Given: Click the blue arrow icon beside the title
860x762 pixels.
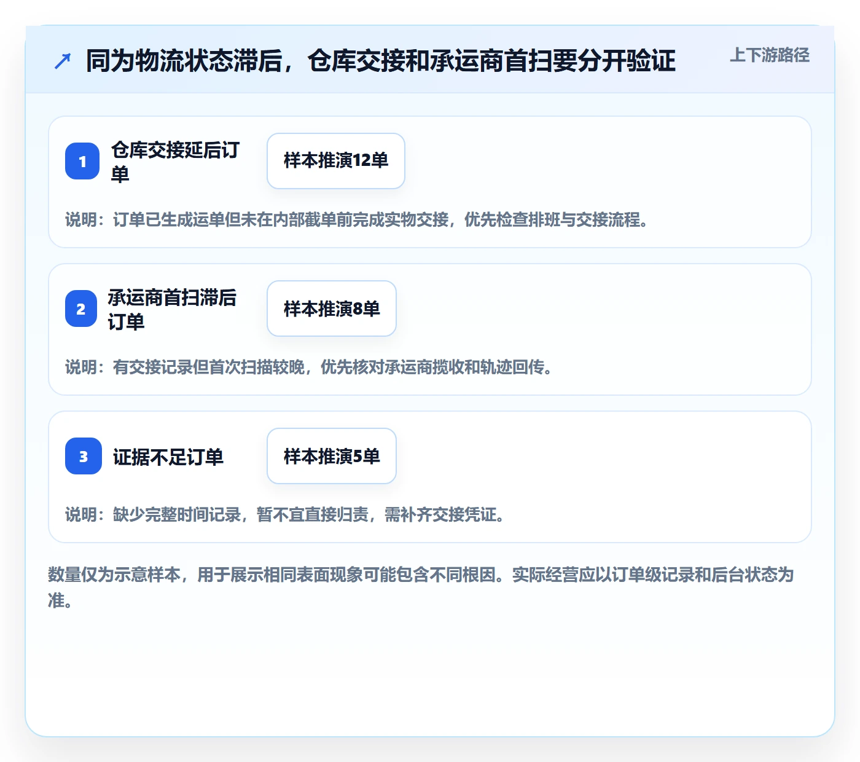Looking at the screenshot, I should pos(63,61).
